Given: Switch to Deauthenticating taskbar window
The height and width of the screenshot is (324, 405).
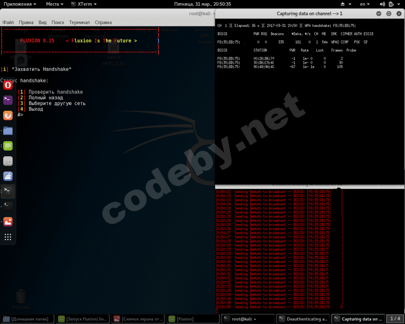Looking at the screenshot, I should [x=304, y=319].
